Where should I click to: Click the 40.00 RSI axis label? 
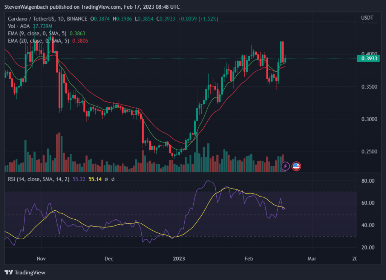[x=368, y=225]
